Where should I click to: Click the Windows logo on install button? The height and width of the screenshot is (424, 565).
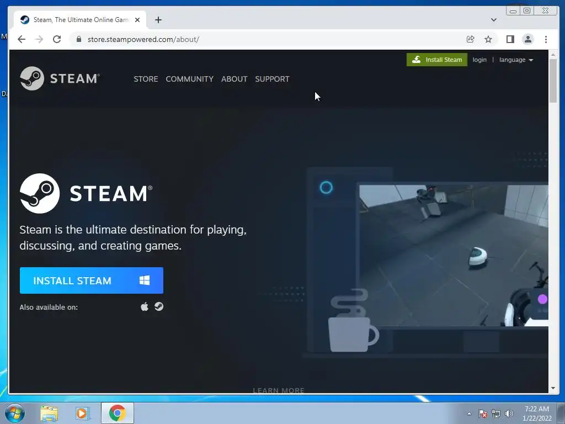[145, 280]
